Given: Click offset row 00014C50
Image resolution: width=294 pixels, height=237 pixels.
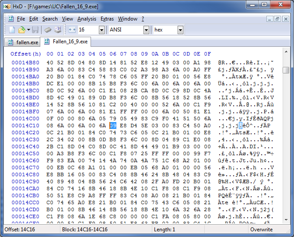Looking at the screenshot, I should pyautogui.click(x=25, y=153).
